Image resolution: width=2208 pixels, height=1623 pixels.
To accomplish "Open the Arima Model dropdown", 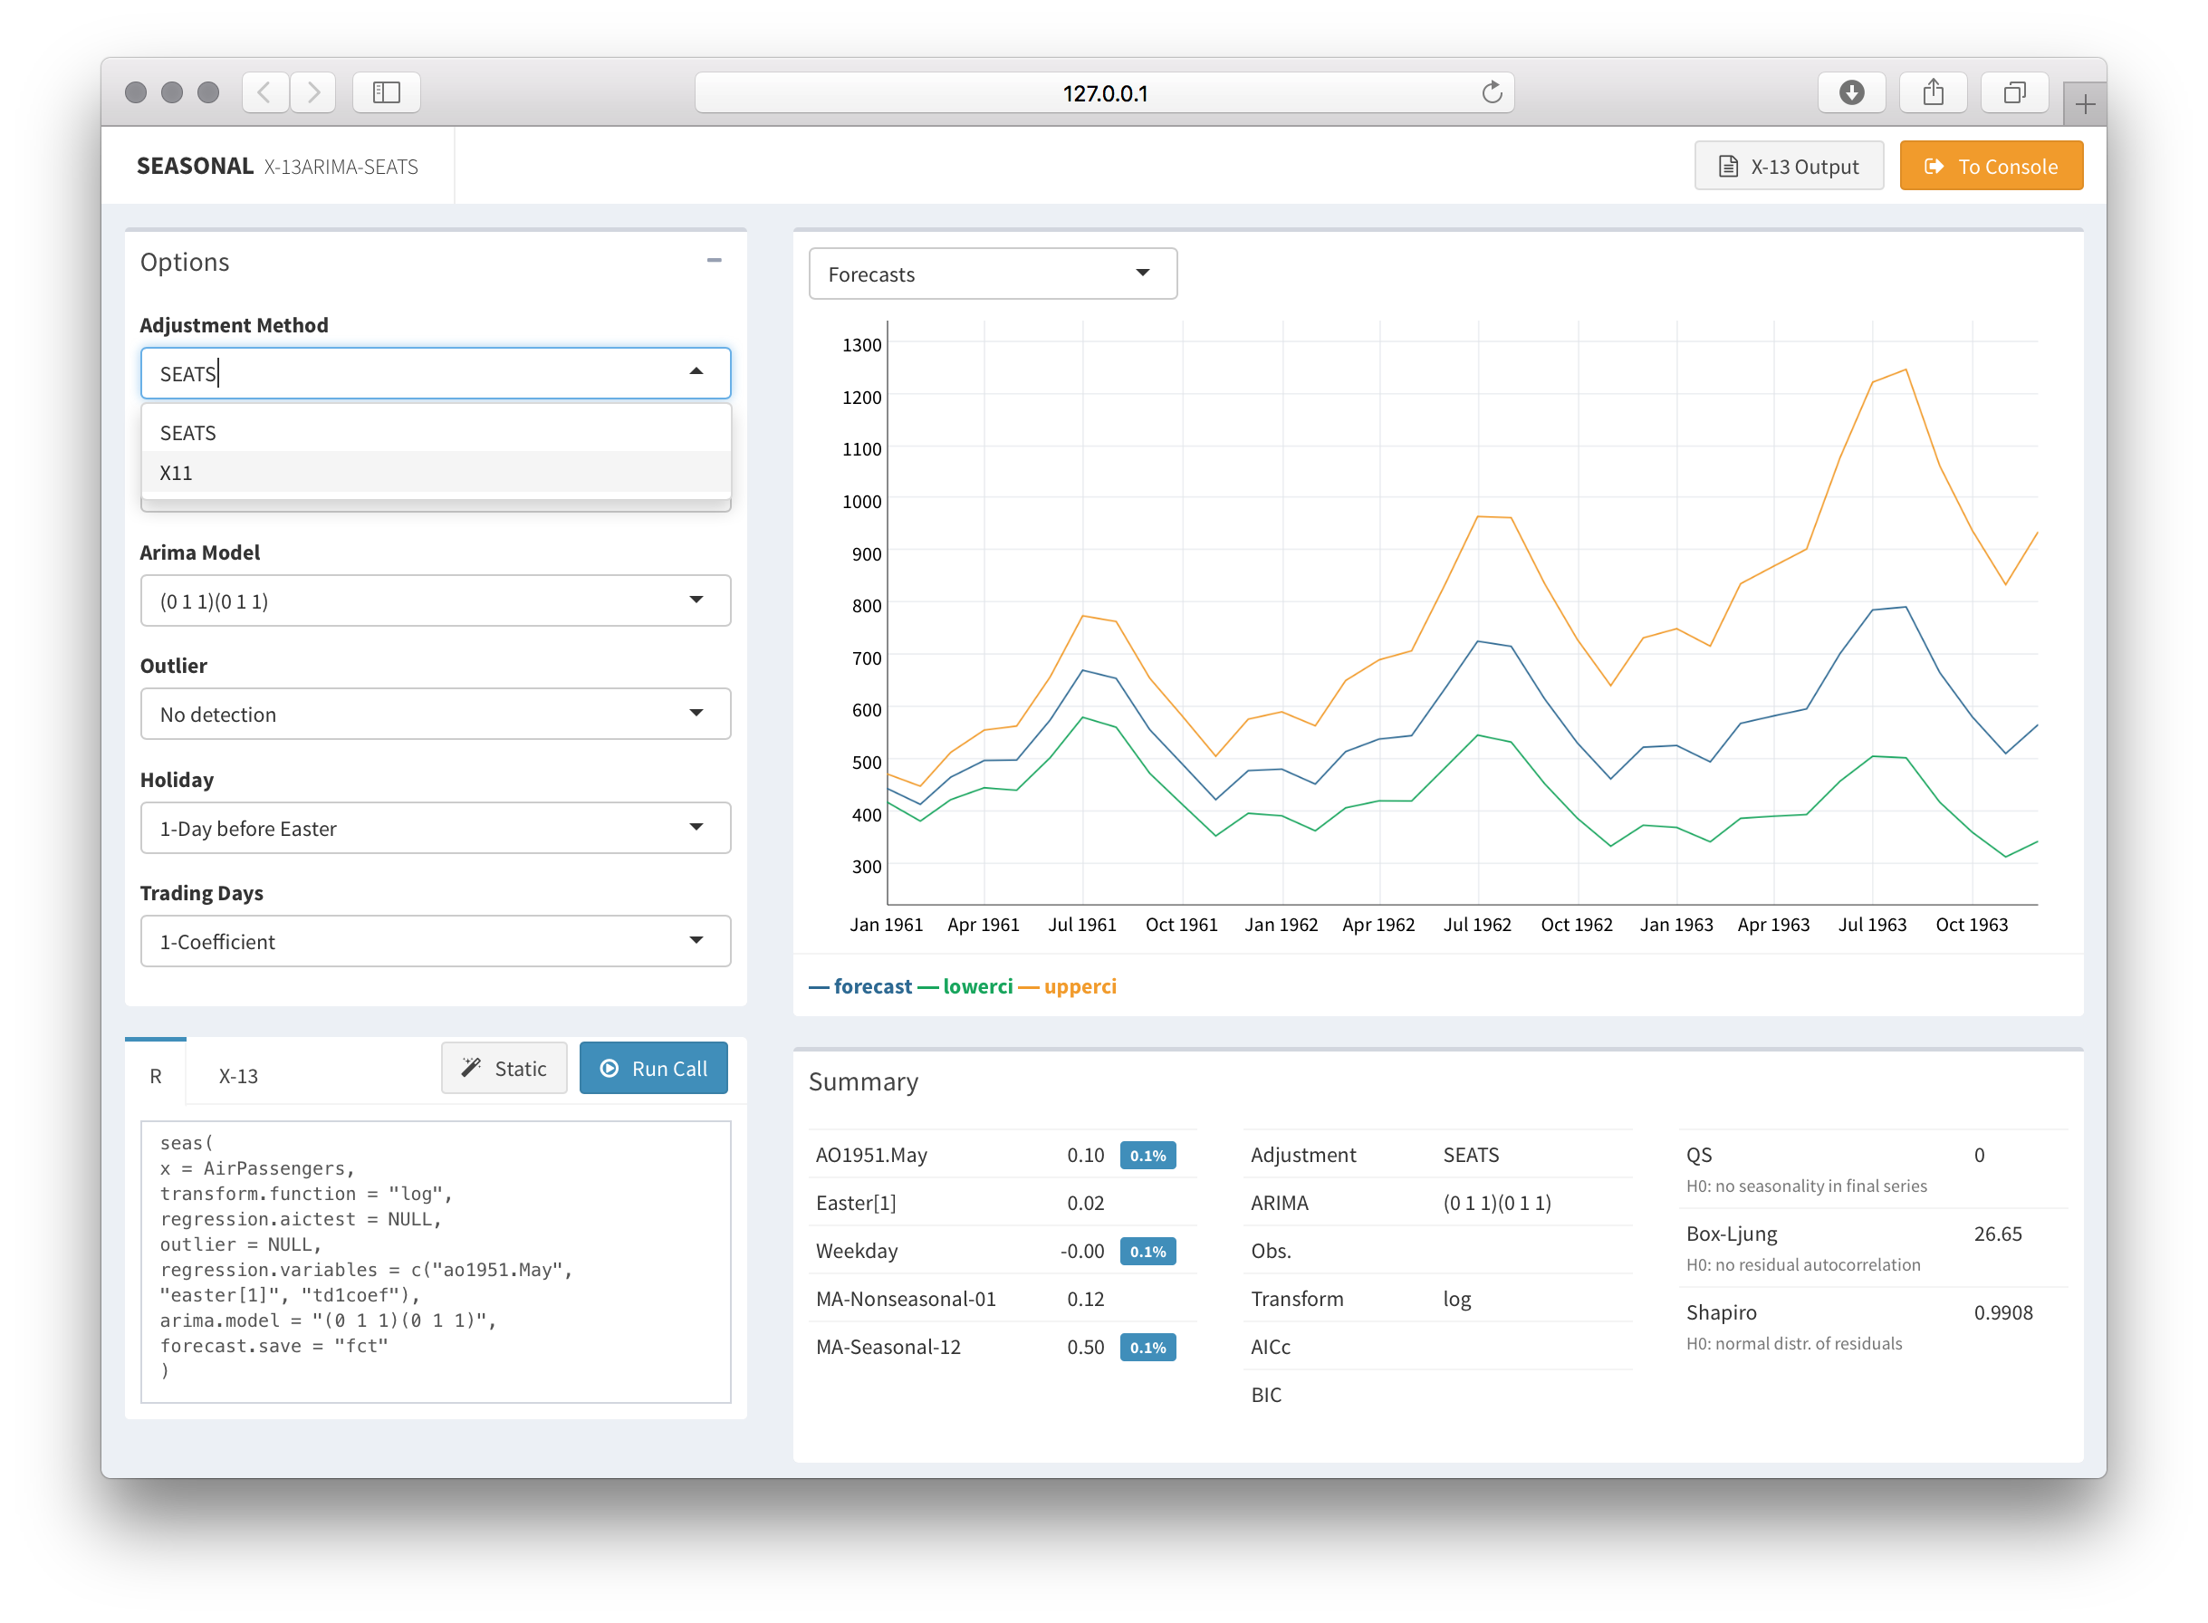I will 435,600.
